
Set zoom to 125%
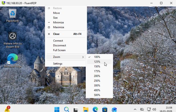pos(99,62)
